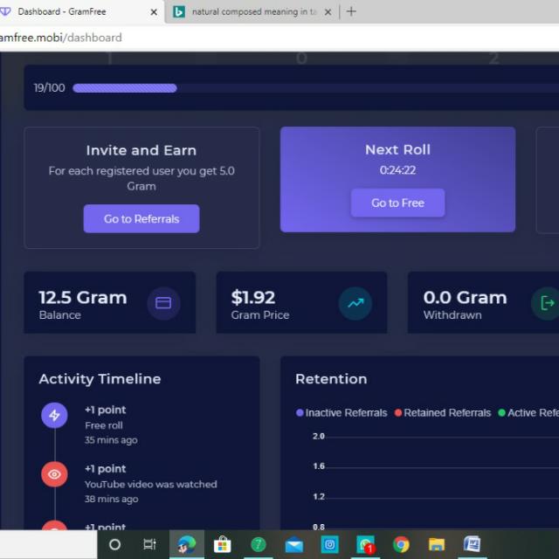Open Cortana circle in taskbar

point(114,544)
